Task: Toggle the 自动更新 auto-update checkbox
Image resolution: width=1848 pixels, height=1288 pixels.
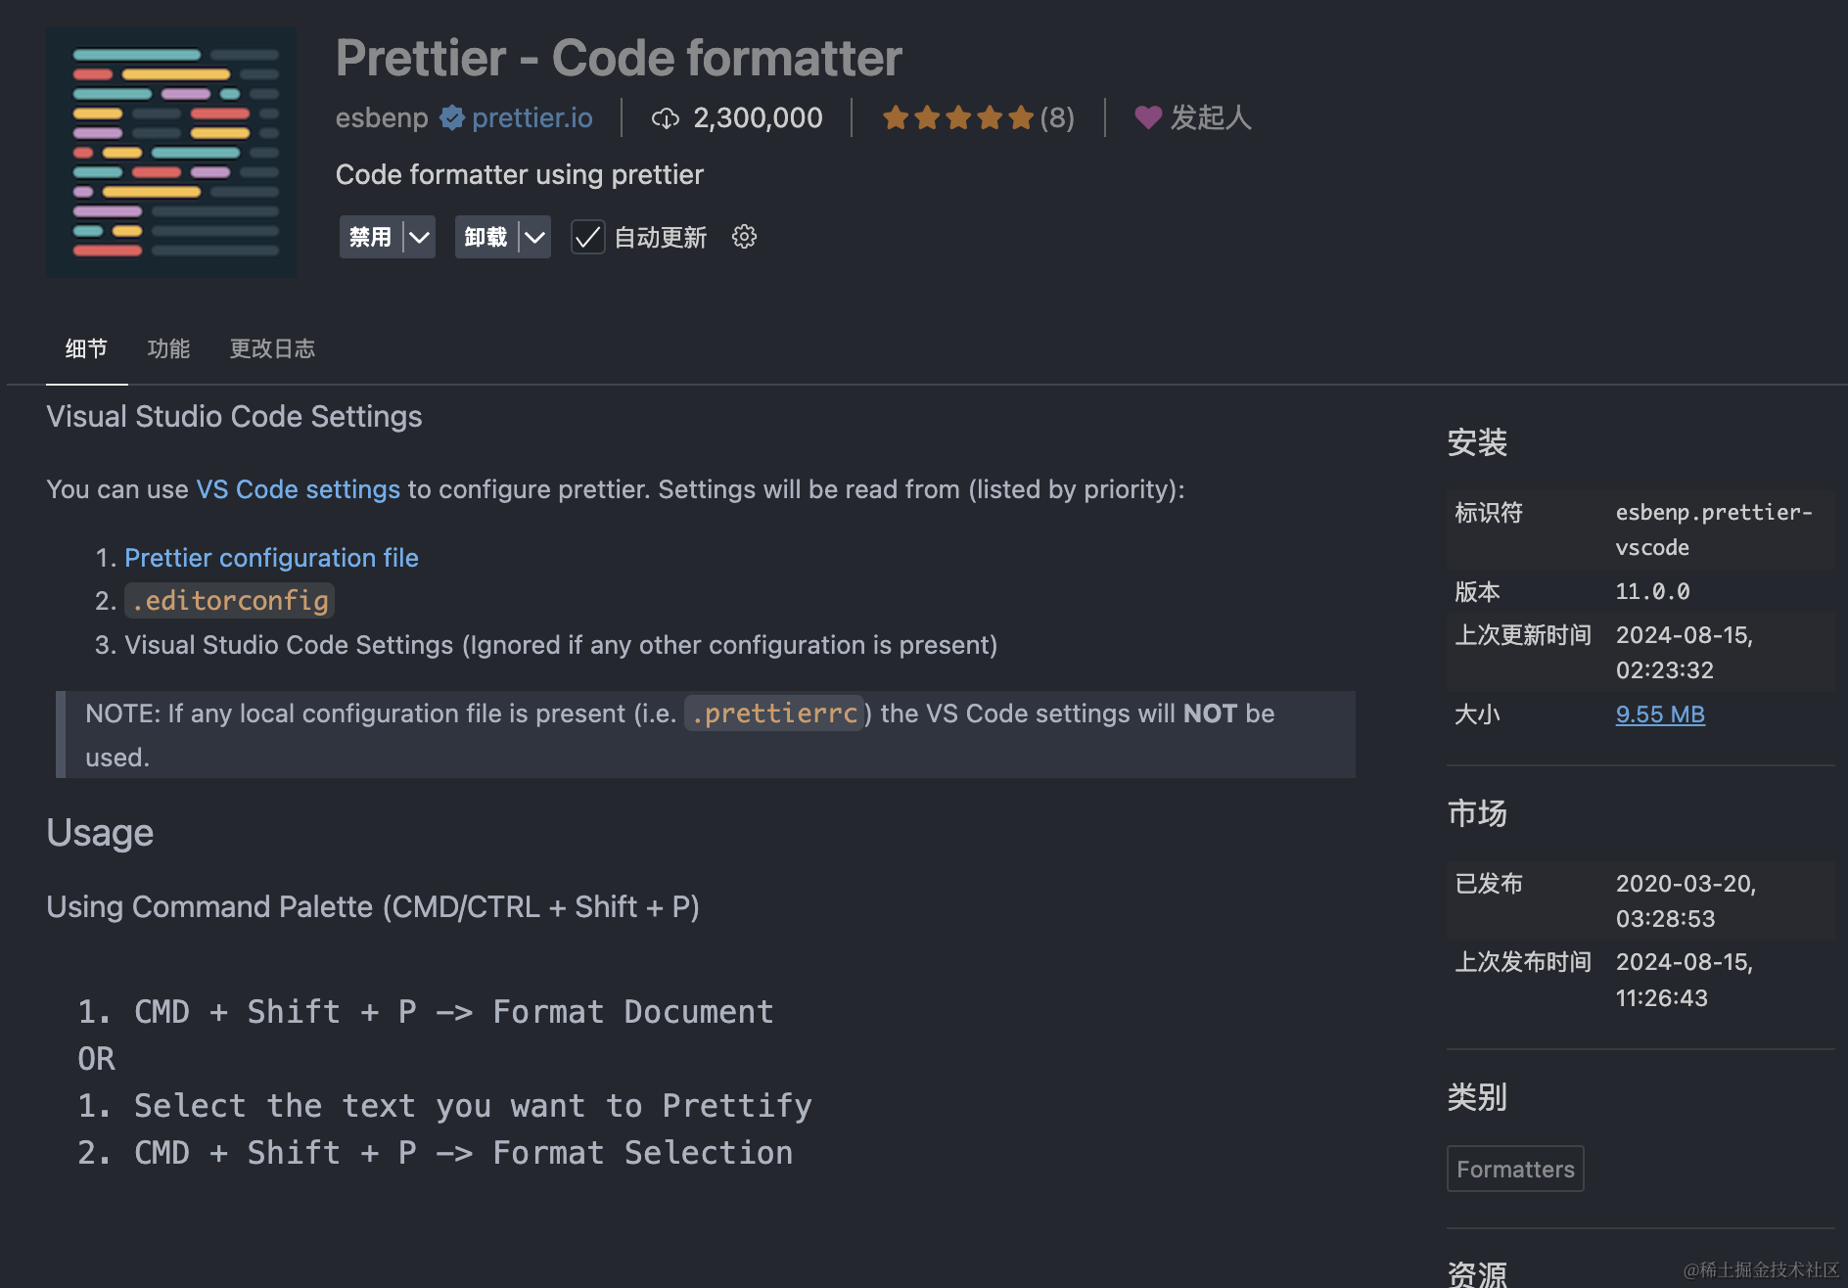Action: click(x=588, y=237)
